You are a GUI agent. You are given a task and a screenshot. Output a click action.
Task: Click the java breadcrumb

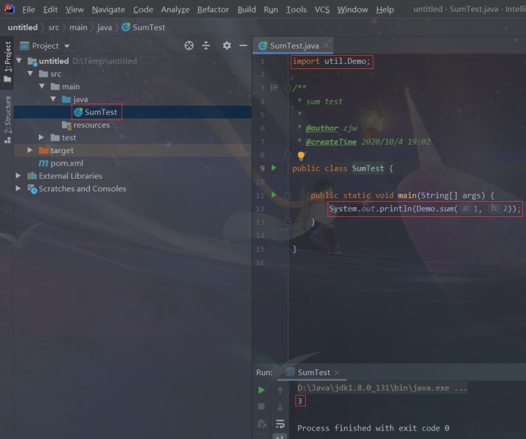click(105, 27)
